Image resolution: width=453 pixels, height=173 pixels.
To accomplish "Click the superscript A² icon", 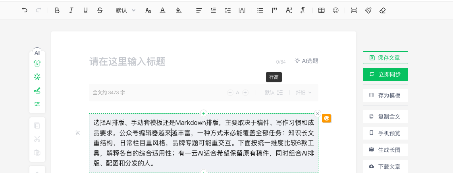I will coord(289,10).
